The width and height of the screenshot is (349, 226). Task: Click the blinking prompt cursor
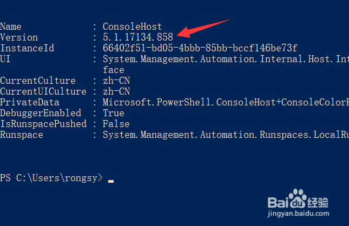(111, 181)
